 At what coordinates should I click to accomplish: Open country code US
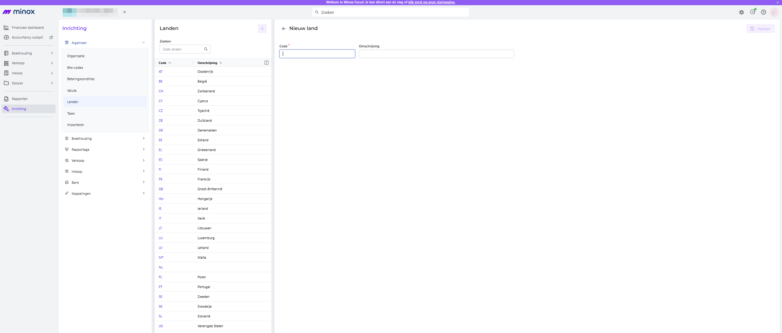coord(161,326)
